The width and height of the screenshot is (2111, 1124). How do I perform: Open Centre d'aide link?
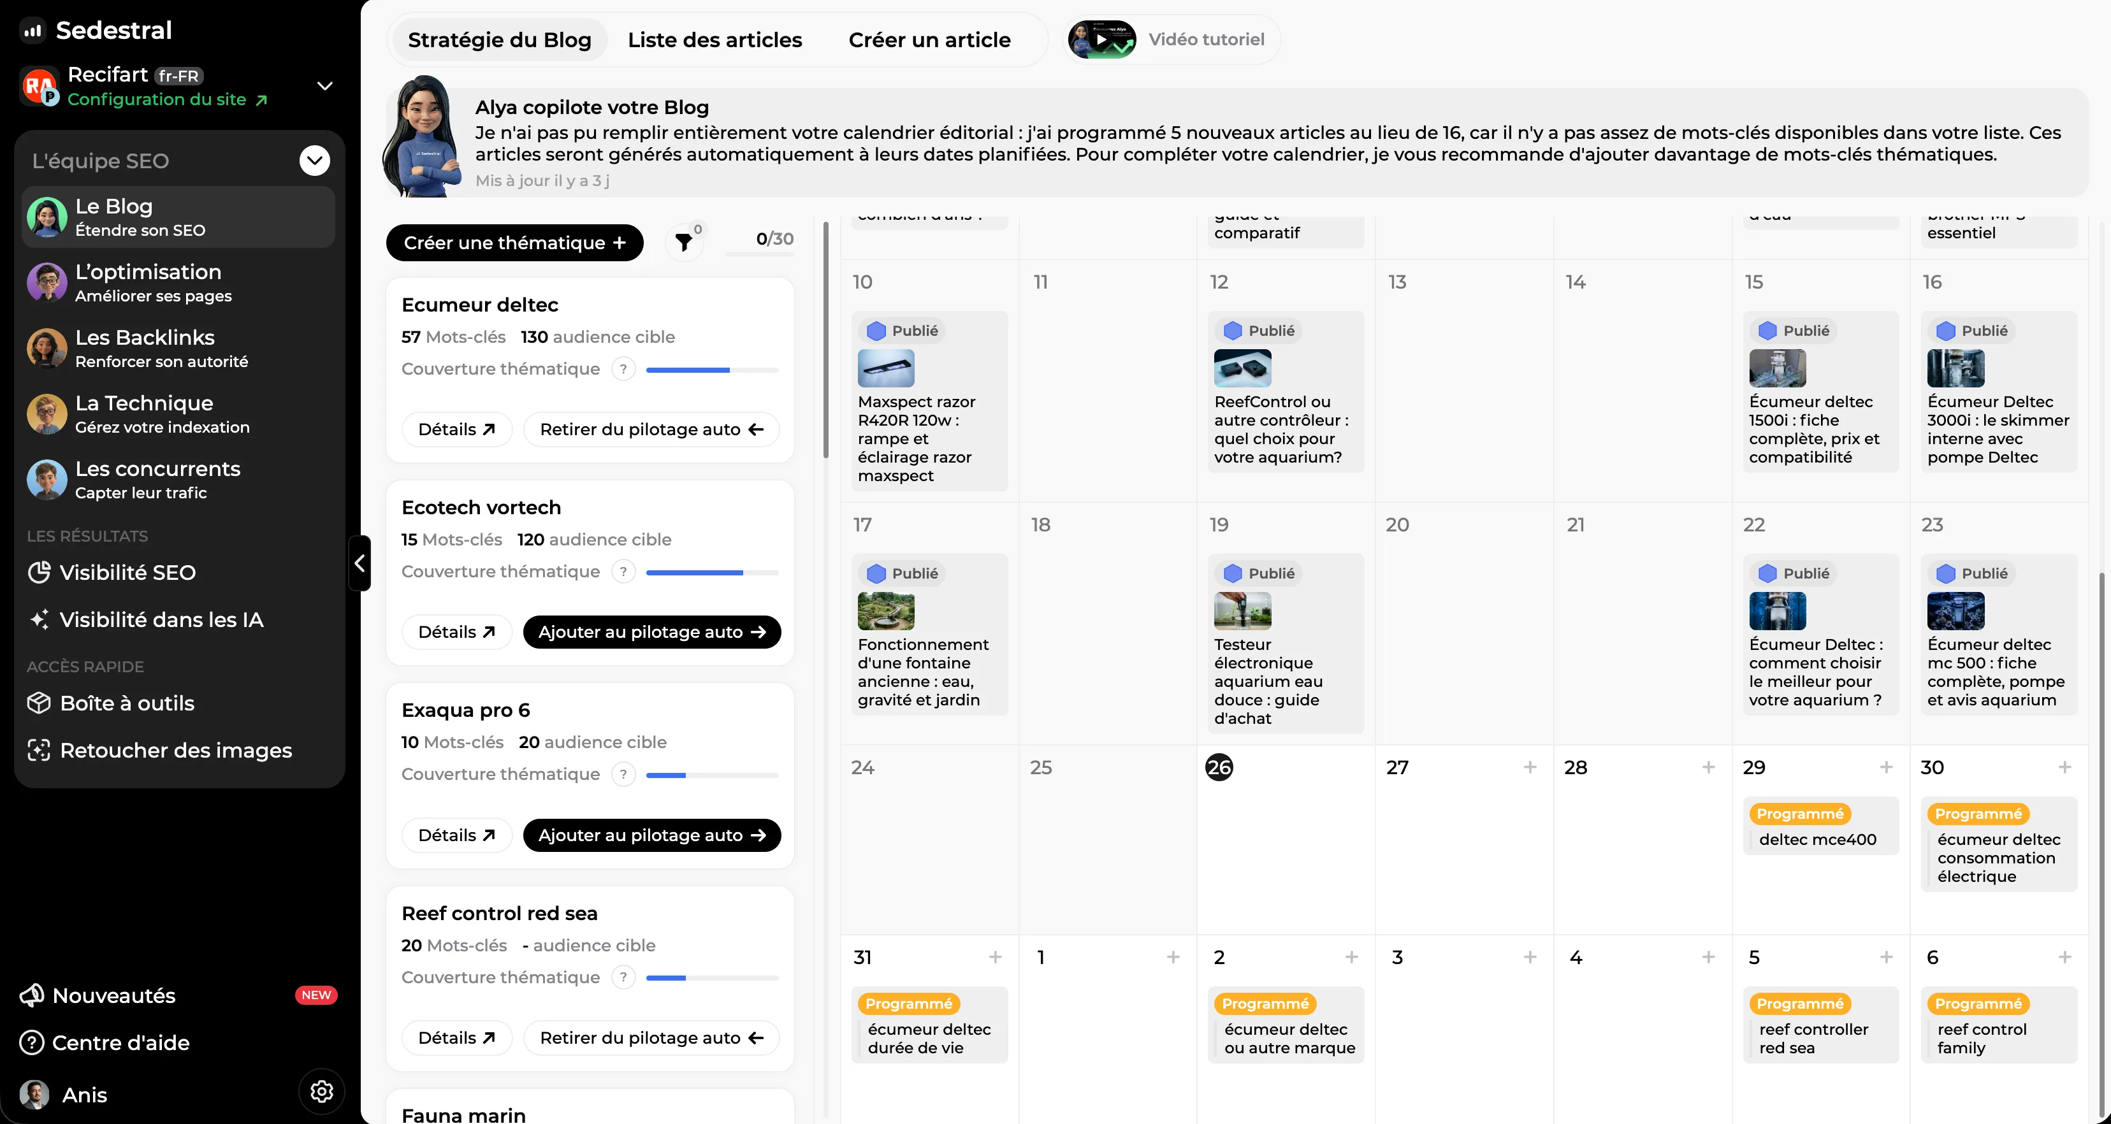coord(105,1043)
